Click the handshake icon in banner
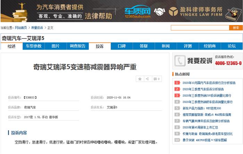 coord(159,11)
